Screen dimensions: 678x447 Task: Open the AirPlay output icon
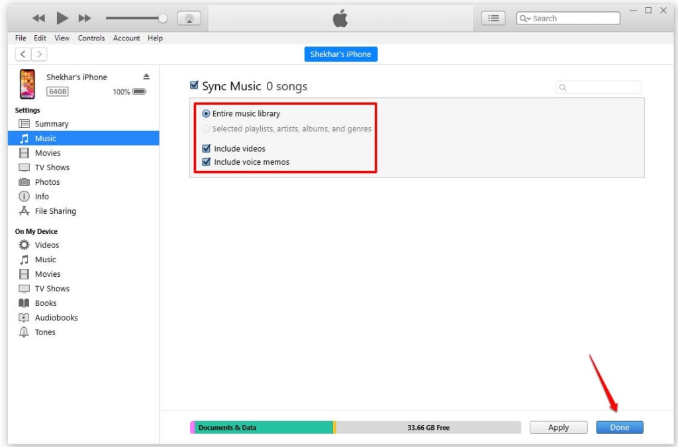[x=189, y=19]
